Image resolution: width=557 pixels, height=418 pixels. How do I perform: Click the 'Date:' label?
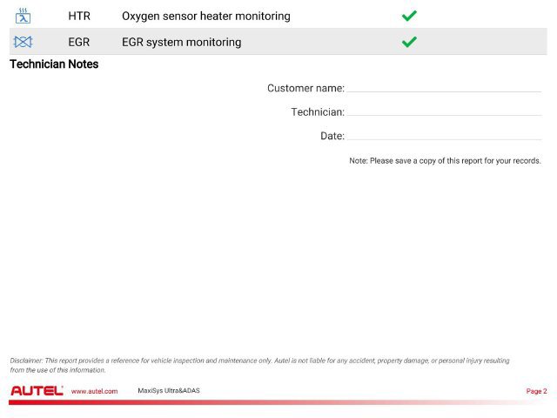pos(332,136)
